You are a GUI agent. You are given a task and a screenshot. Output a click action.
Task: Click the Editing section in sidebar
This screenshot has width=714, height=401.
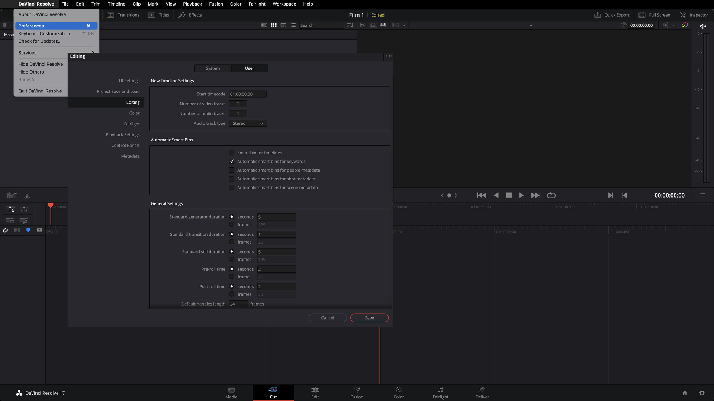point(133,102)
